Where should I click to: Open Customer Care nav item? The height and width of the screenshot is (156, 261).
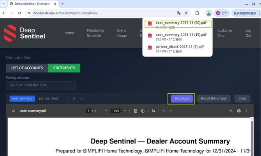point(225,33)
